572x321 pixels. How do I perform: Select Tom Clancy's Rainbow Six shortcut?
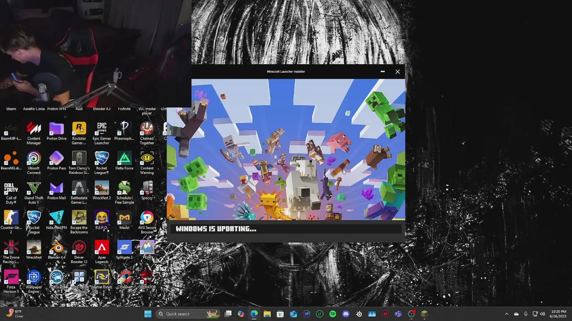pyautogui.click(x=79, y=163)
